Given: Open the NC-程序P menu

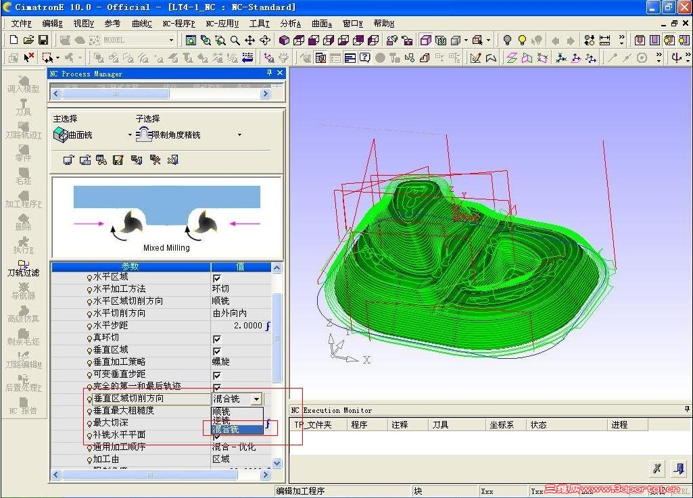Looking at the screenshot, I should 178,24.
